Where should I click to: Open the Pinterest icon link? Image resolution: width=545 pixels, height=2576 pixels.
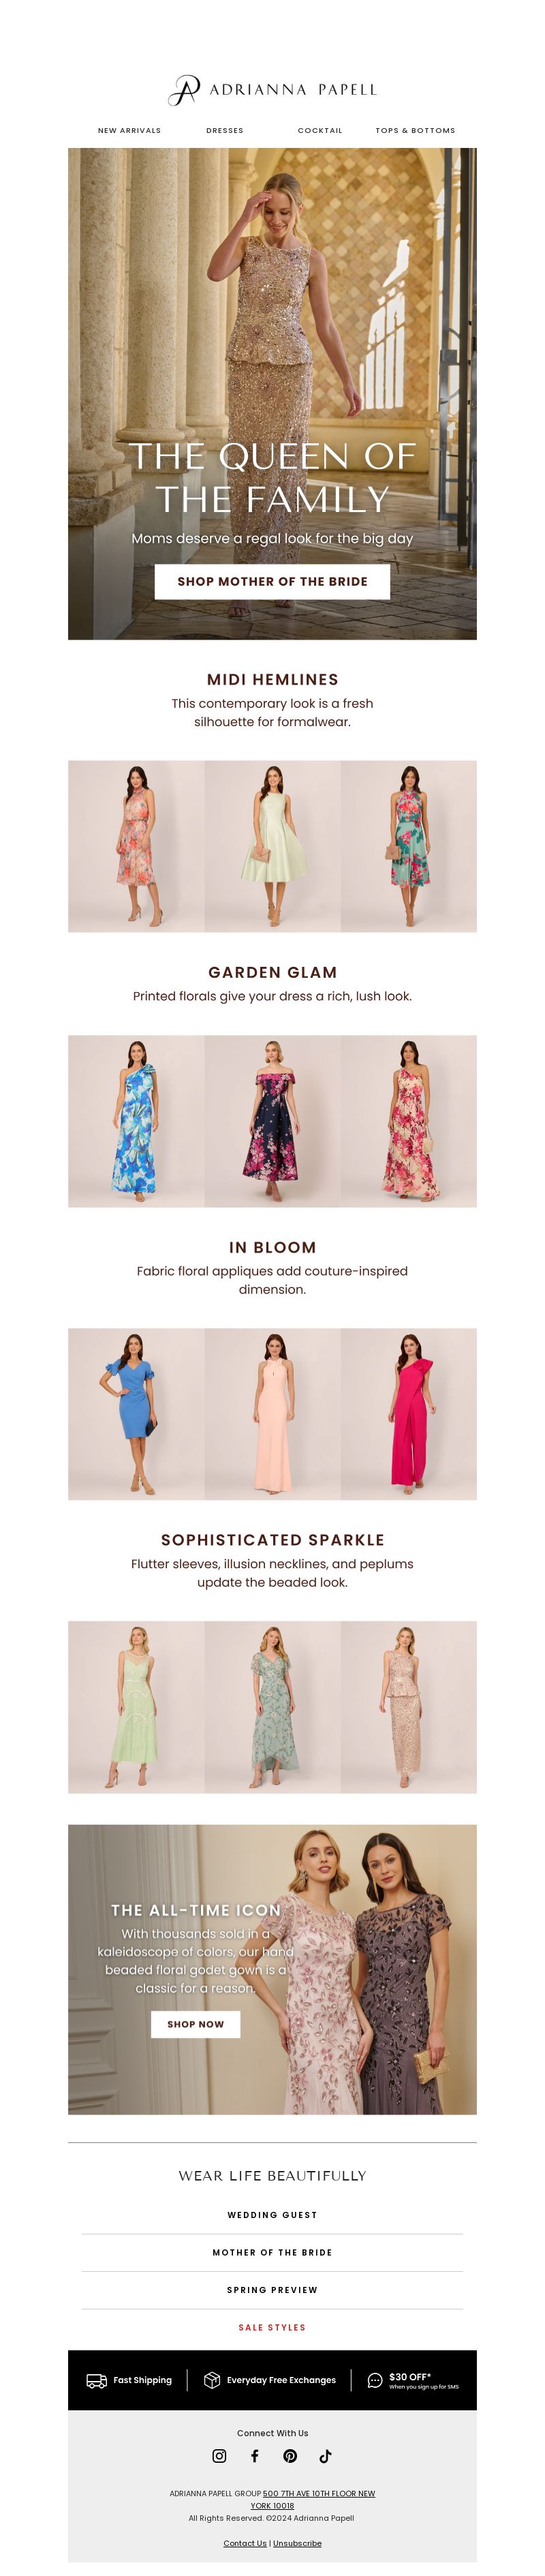(x=290, y=2455)
